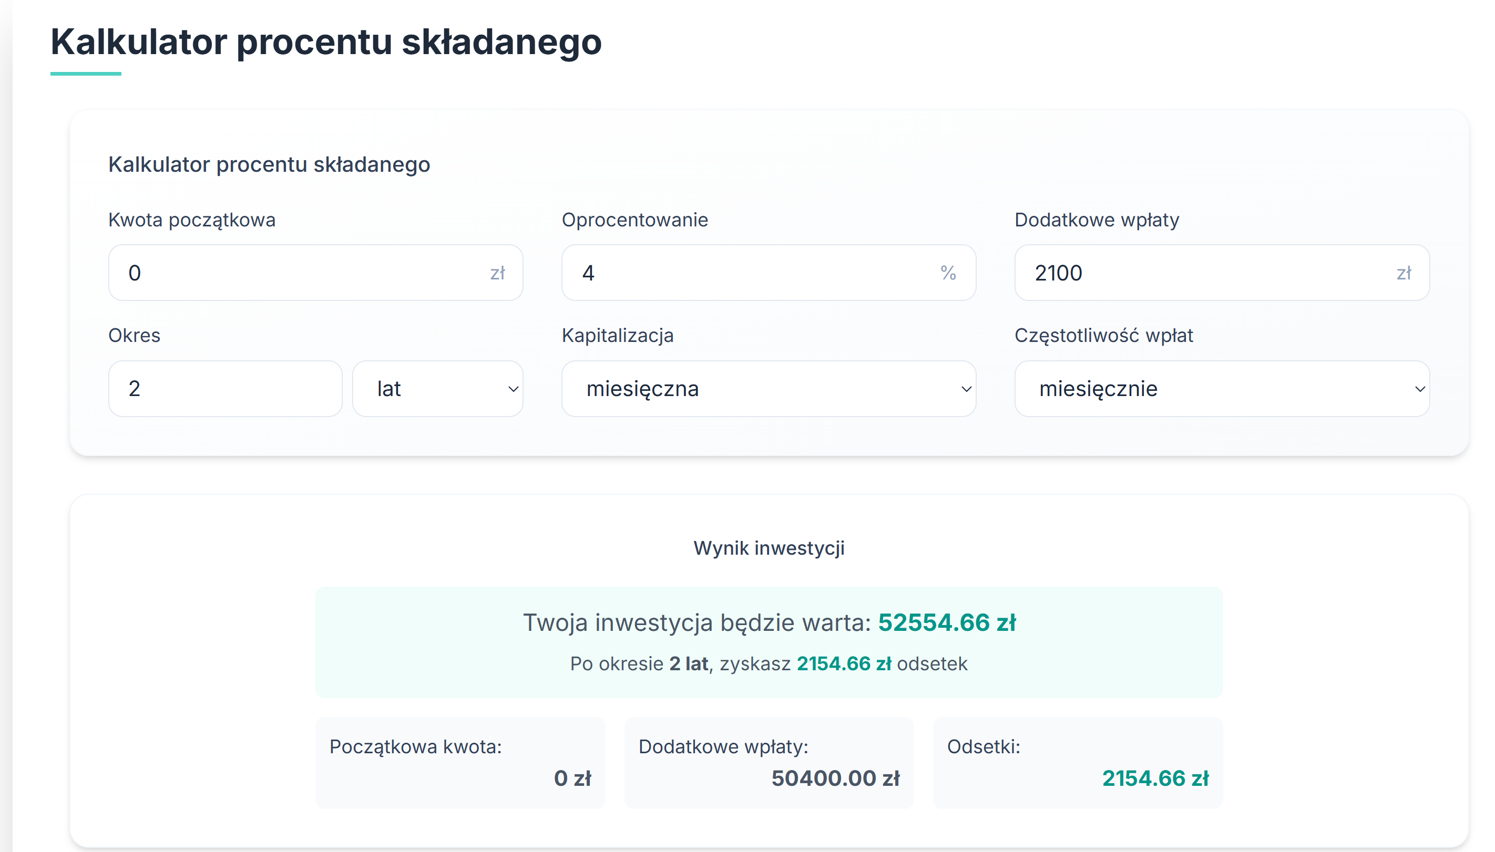Click the chevron arrow in Częstotliwość wpłat select
1495x852 pixels.
(1419, 389)
